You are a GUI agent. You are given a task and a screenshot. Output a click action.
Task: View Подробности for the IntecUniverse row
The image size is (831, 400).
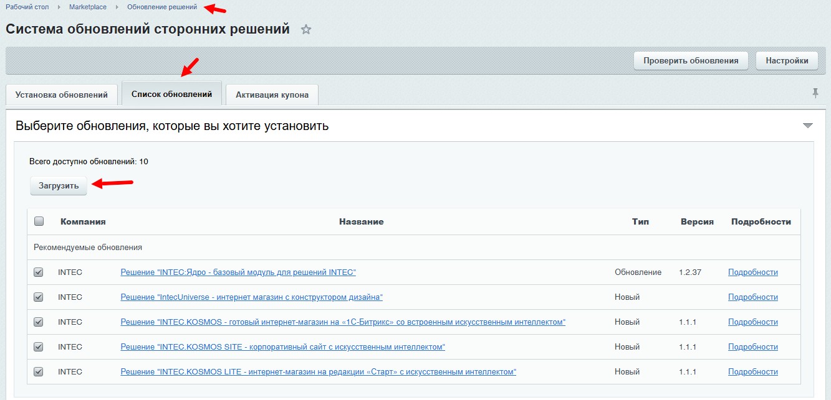tap(753, 297)
